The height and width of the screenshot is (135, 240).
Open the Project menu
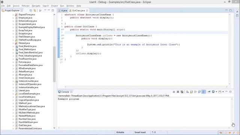(x=54, y=6)
